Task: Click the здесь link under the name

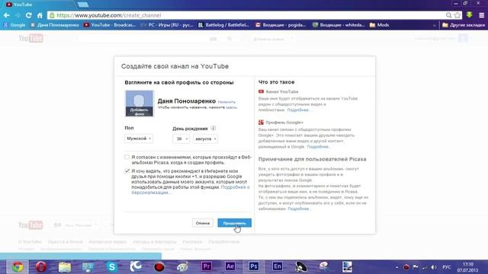Action: [x=231, y=107]
